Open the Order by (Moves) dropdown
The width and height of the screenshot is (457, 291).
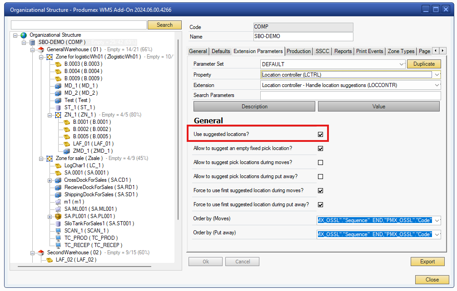click(x=436, y=220)
